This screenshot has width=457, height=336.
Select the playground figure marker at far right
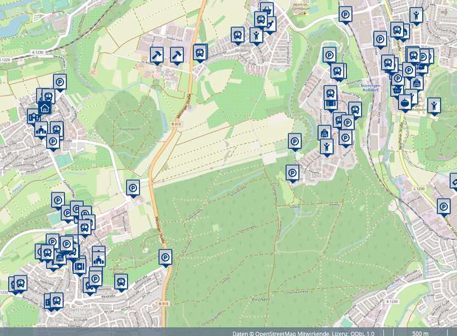433,105
